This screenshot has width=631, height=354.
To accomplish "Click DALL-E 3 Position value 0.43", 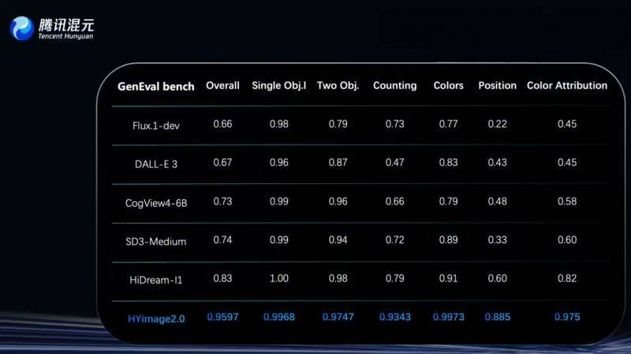I will [x=497, y=163].
